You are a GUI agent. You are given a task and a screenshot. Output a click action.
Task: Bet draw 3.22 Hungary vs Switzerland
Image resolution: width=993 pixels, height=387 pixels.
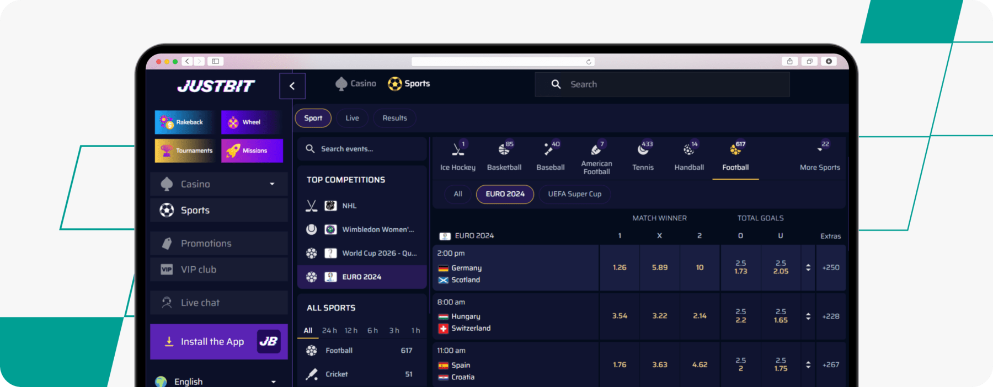(x=660, y=316)
